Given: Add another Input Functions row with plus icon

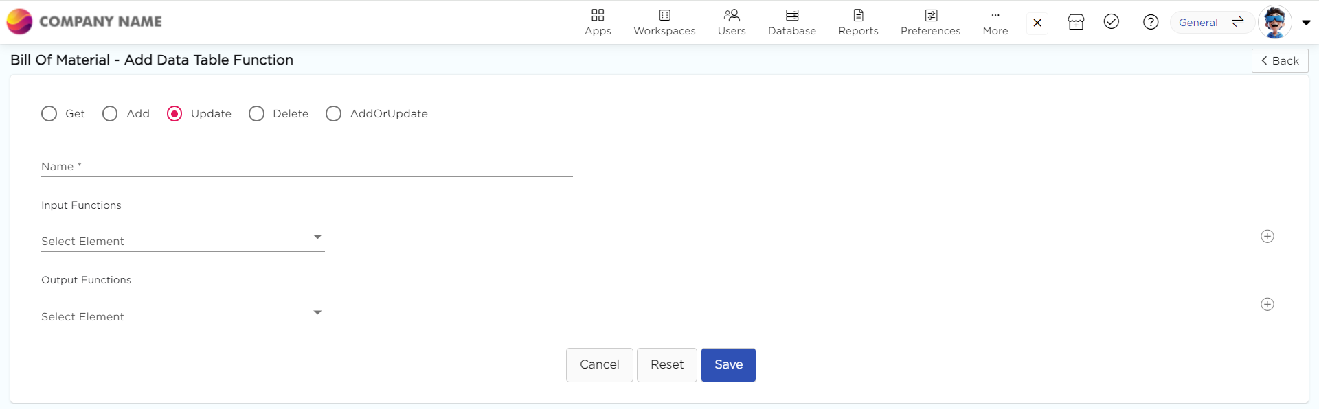Looking at the screenshot, I should pos(1267,236).
